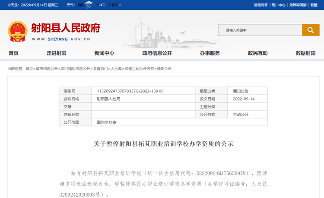The image size is (324, 198).
Task: Click breadcrumb 政府信息公开 link
Action: (x=47, y=69)
